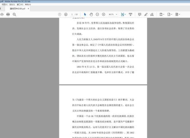Click the line beginning 一项重大创造。从 1949 年
The width and height of the screenshot is (190, 138).
click(x=103, y=133)
